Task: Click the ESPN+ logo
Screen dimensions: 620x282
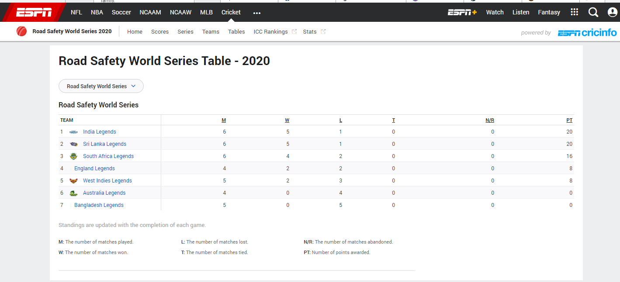Action: (462, 12)
